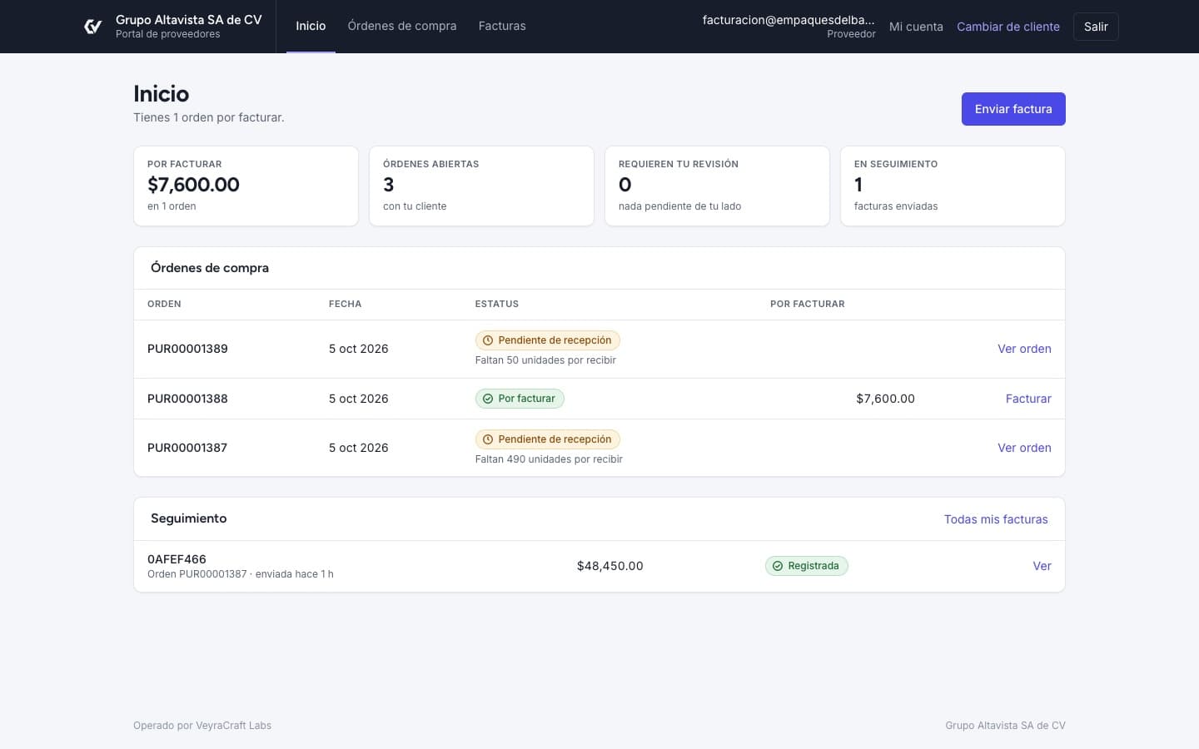Switch to the Inicio tab
This screenshot has width=1199, height=749.
[311, 27]
